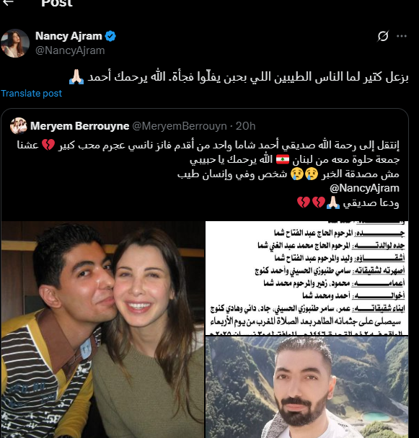
Task: Click the blue verified badge
Action: coord(110,36)
